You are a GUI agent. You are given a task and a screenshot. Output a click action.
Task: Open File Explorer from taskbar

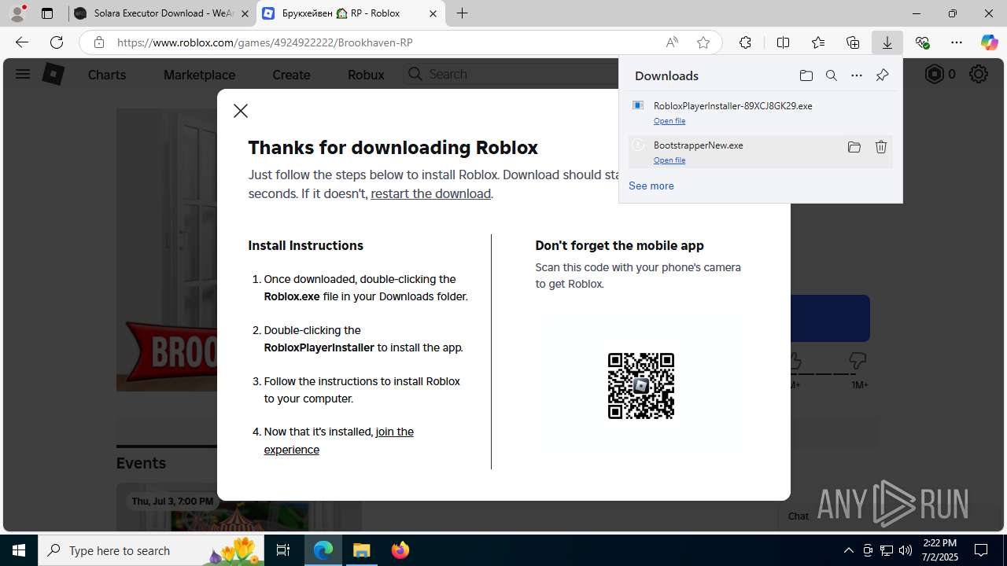coord(362,550)
